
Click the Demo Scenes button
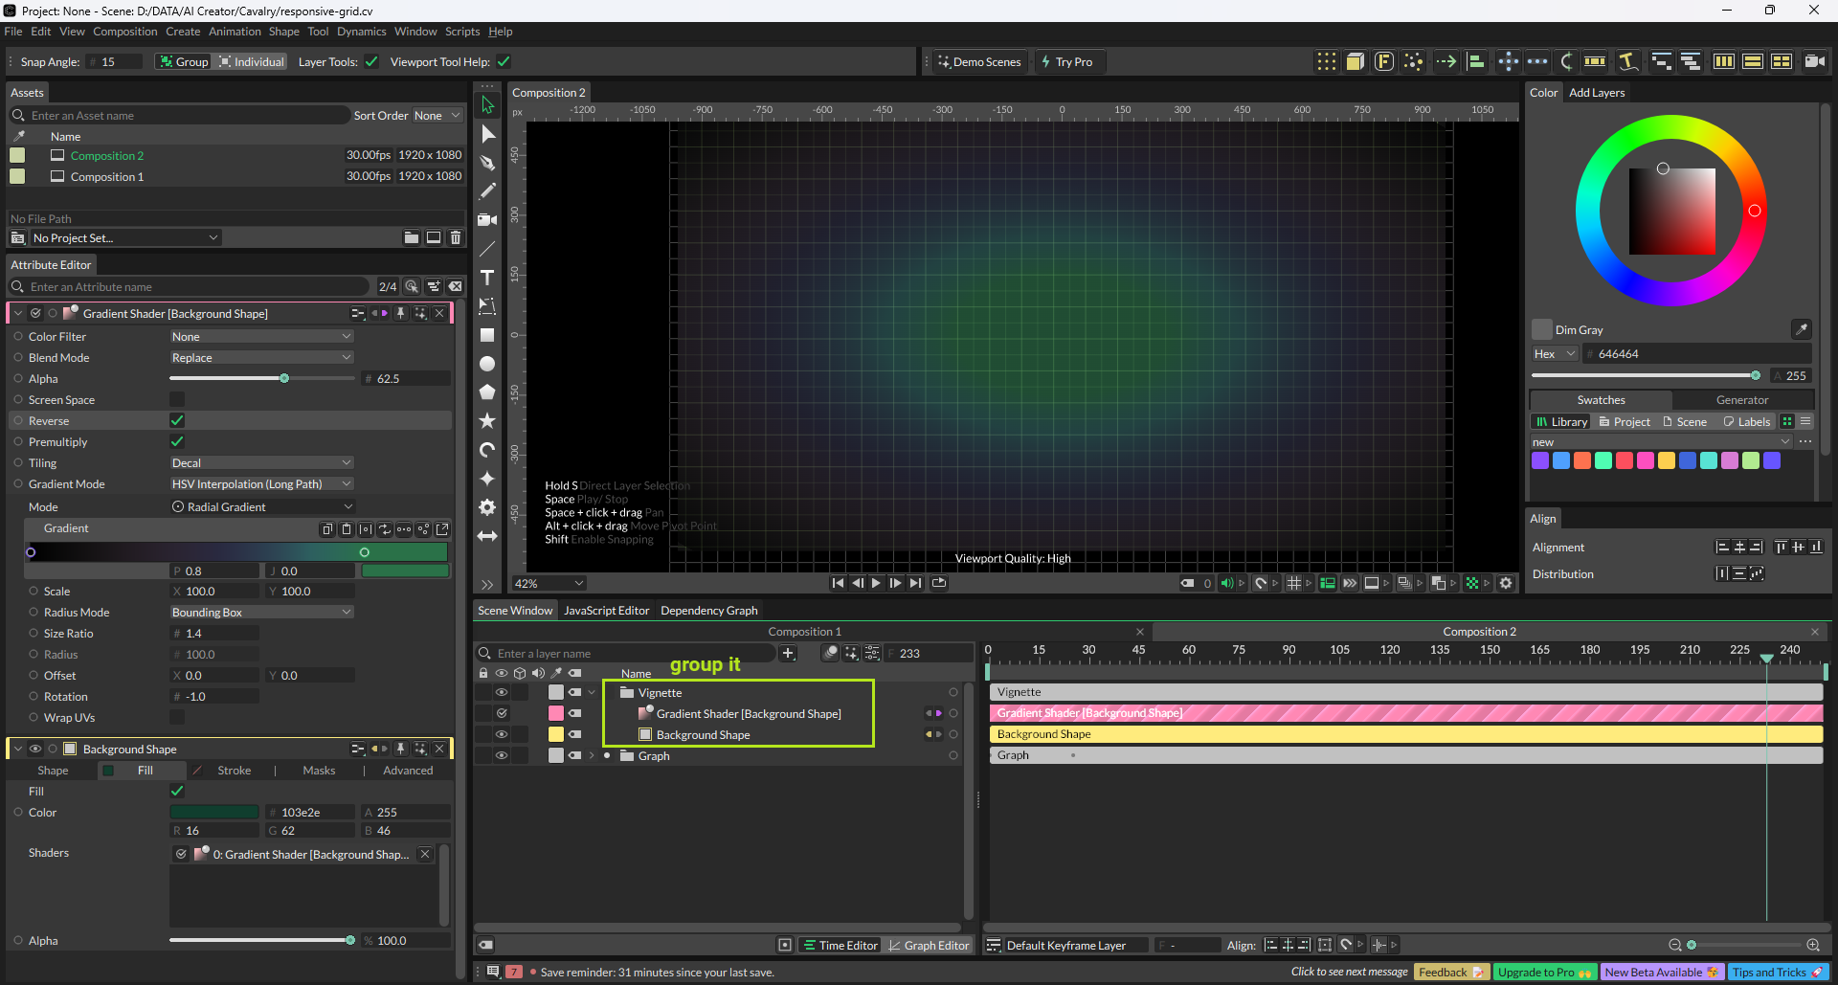coord(979,62)
